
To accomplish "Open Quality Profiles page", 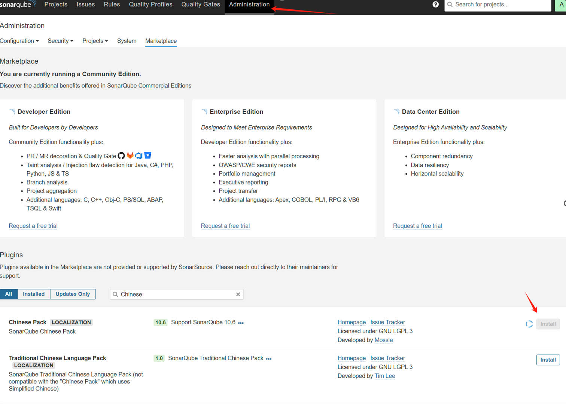I will [x=150, y=4].
